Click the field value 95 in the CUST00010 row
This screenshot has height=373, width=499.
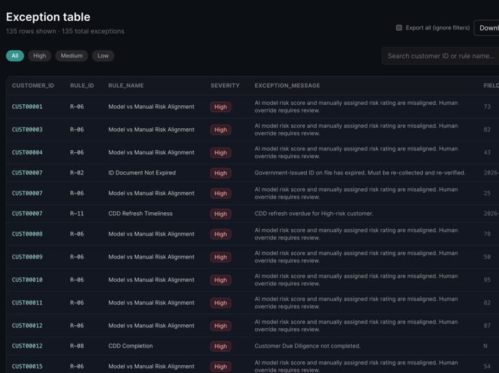coord(487,279)
